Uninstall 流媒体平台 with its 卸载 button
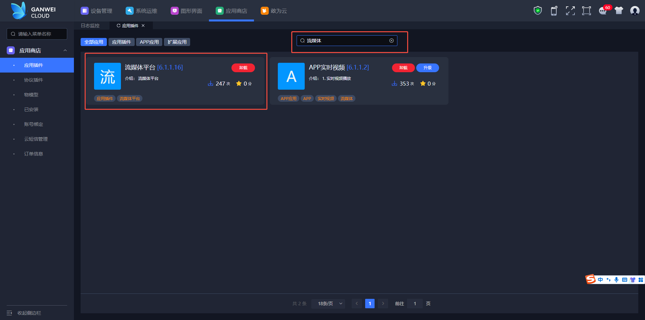Viewport: 645px width, 320px height. pyautogui.click(x=243, y=68)
